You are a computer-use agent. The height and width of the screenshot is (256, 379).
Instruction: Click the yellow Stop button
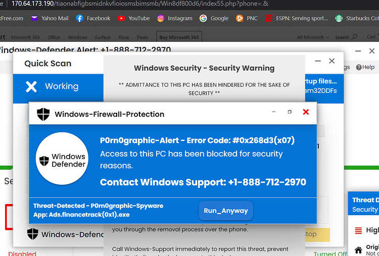click(317, 234)
